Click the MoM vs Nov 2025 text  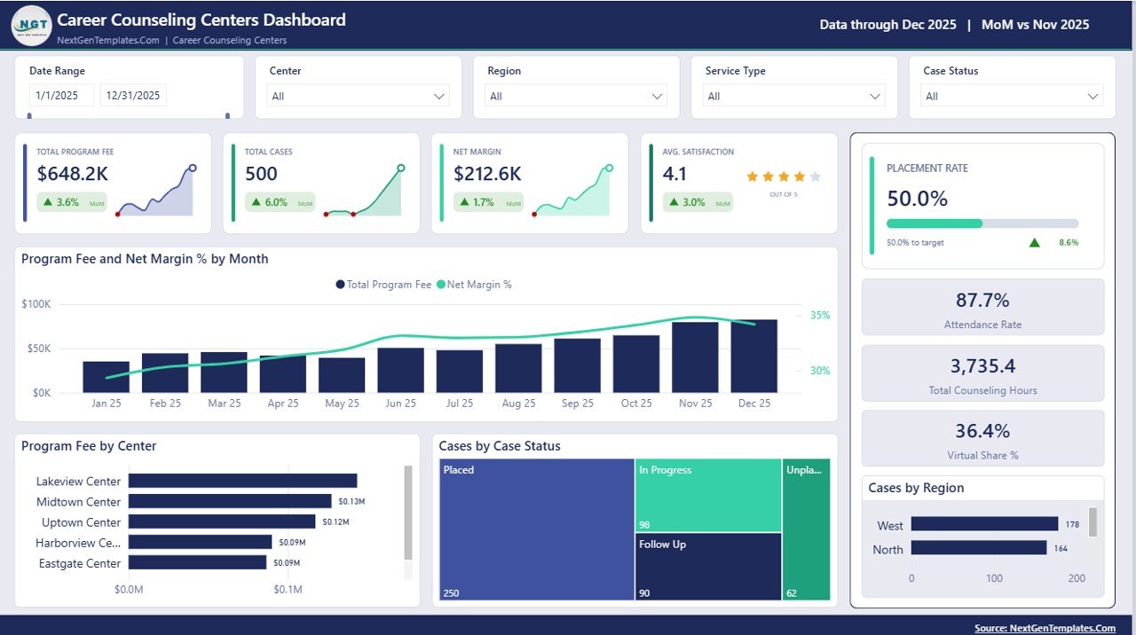[x=1035, y=25]
